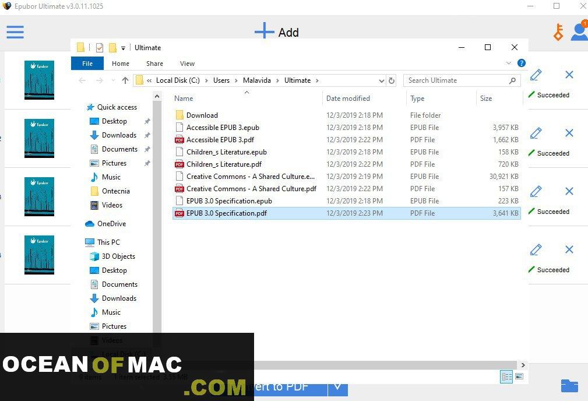Expand the Explorer ribbon chevron
The image size is (588, 401).
tap(509, 63)
